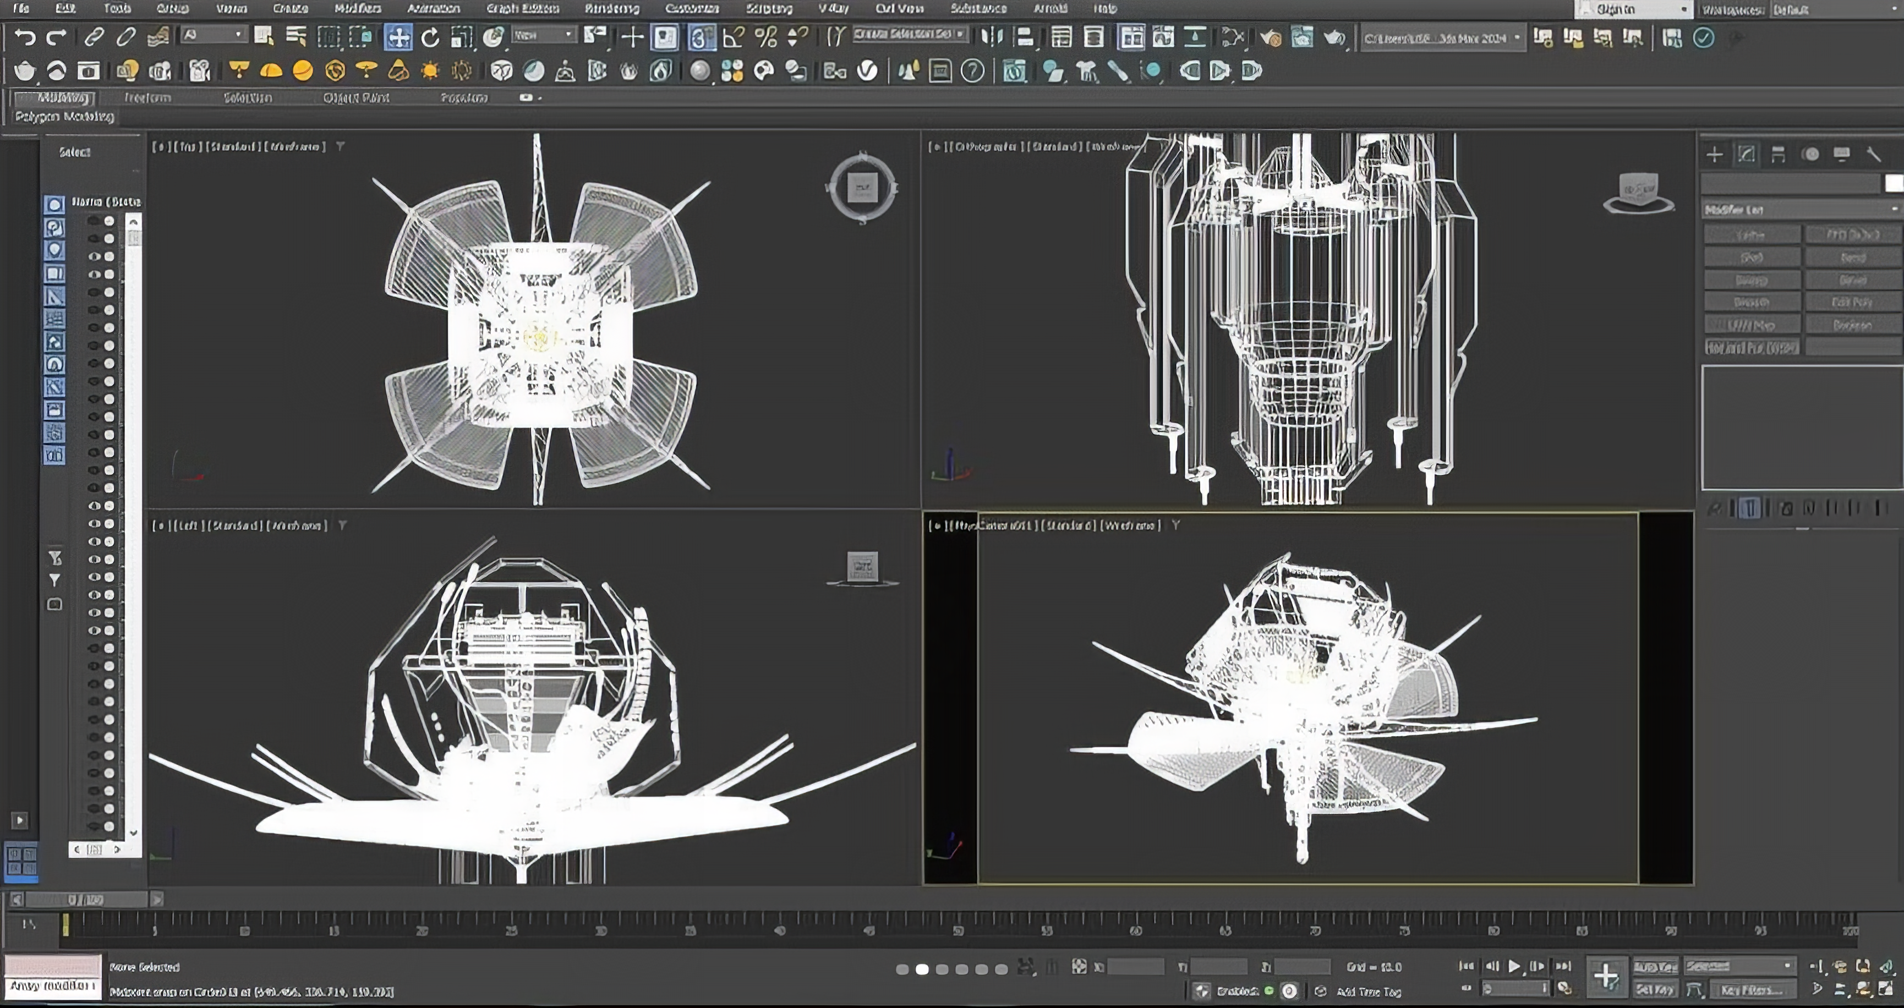Image resolution: width=1904 pixels, height=1008 pixels.
Task: Click the Utilities wrench panel icon
Action: (x=1874, y=154)
